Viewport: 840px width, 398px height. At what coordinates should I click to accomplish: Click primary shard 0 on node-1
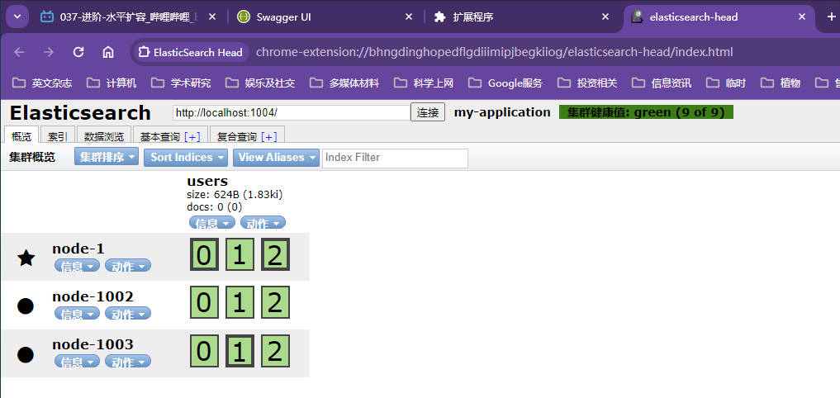(204, 254)
